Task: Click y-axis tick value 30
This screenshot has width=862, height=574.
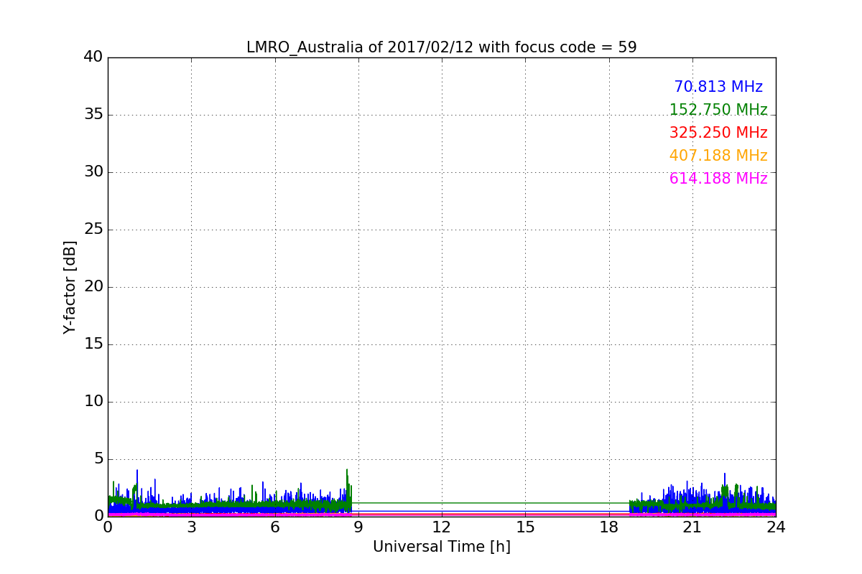Action: pos(93,171)
